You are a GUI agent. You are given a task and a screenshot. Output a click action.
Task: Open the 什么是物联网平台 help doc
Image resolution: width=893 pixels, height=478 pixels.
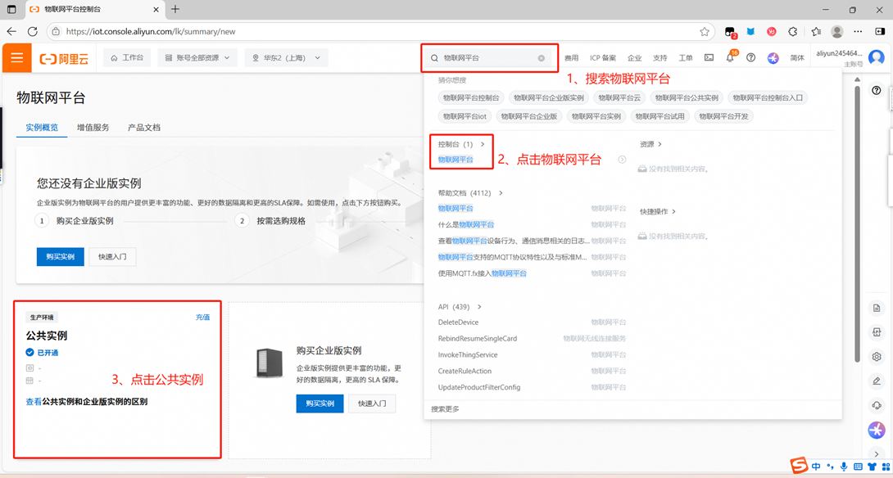[466, 225]
